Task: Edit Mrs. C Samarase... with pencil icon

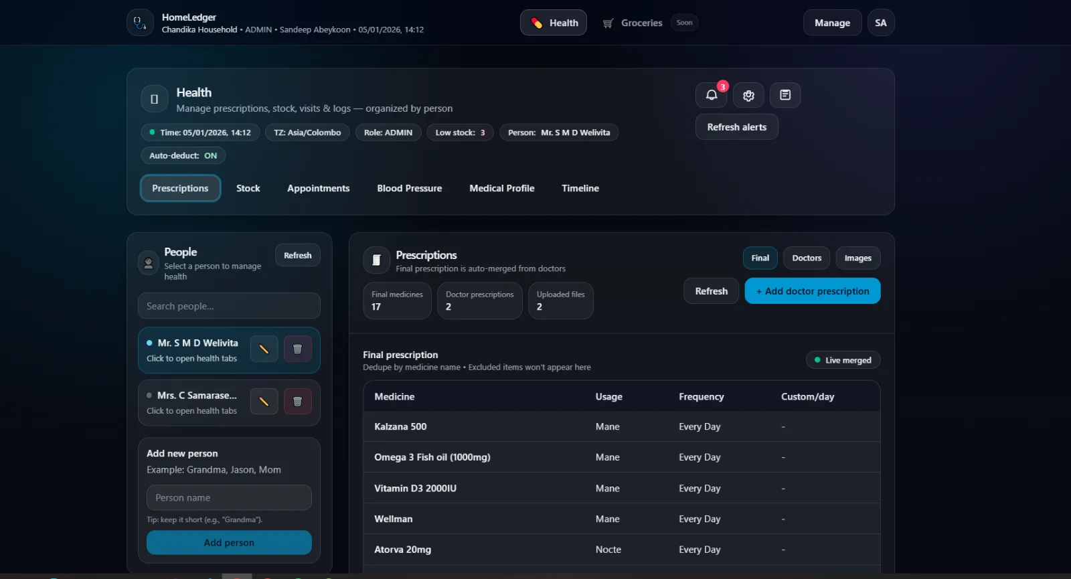Action: (264, 402)
